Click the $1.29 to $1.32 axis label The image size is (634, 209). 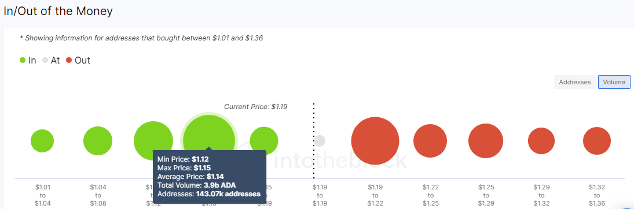[541, 195]
